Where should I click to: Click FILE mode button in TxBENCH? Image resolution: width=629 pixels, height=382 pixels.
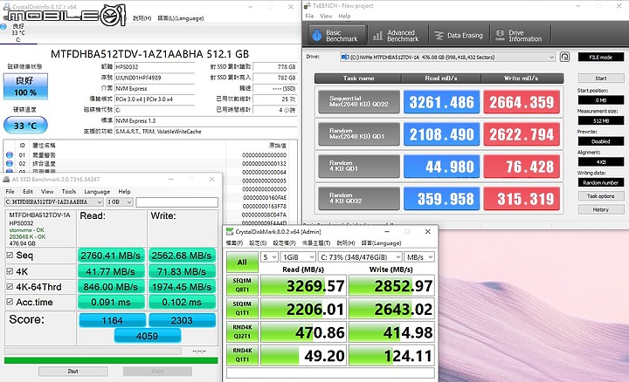click(600, 58)
